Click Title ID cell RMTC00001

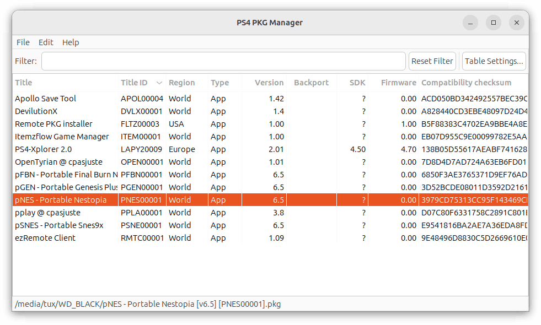[142, 238]
